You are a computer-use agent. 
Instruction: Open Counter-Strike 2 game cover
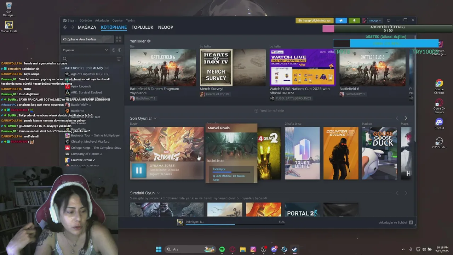pyautogui.click(x=341, y=153)
